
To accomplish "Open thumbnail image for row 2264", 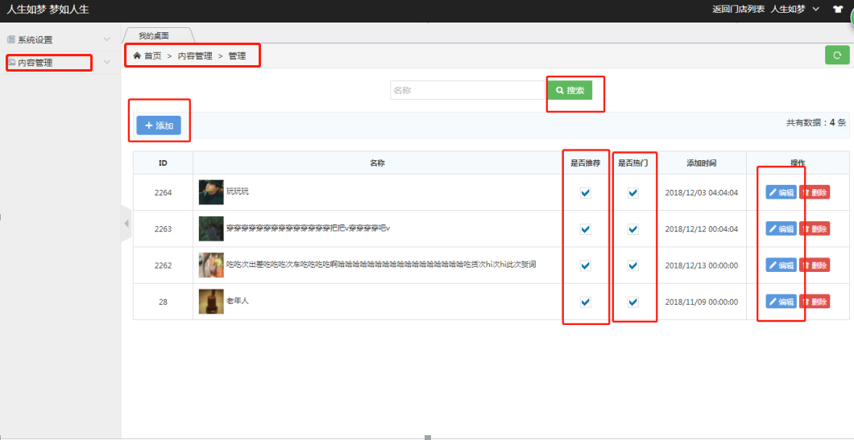I will point(211,192).
